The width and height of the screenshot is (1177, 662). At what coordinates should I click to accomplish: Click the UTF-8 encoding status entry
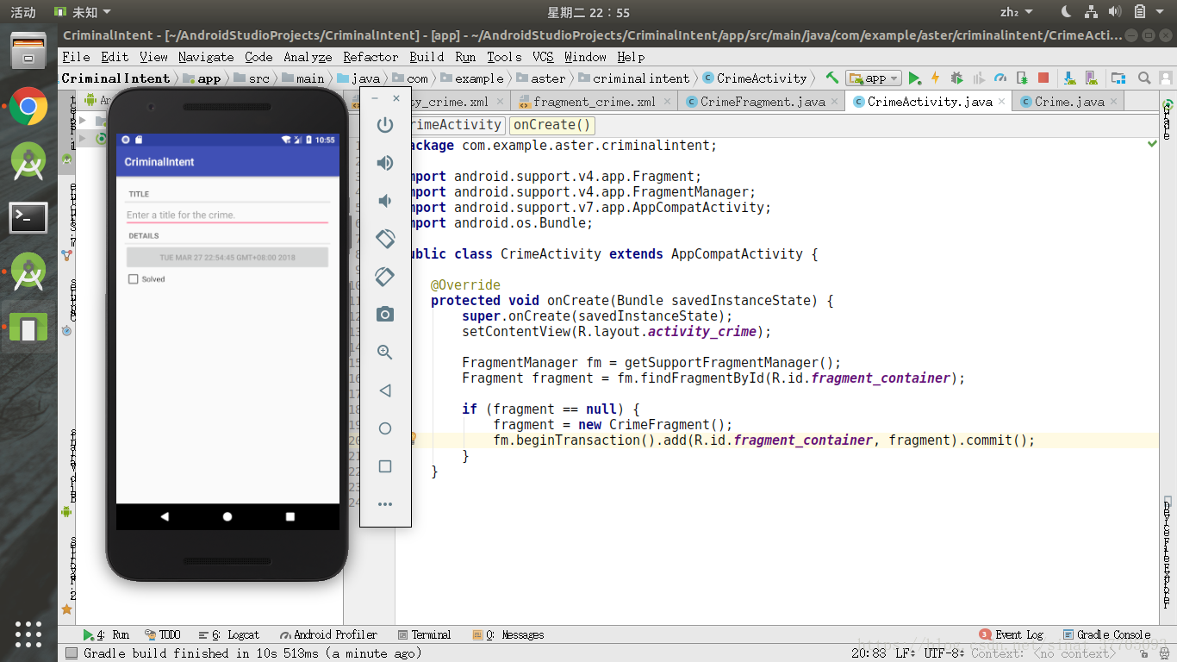click(x=944, y=653)
